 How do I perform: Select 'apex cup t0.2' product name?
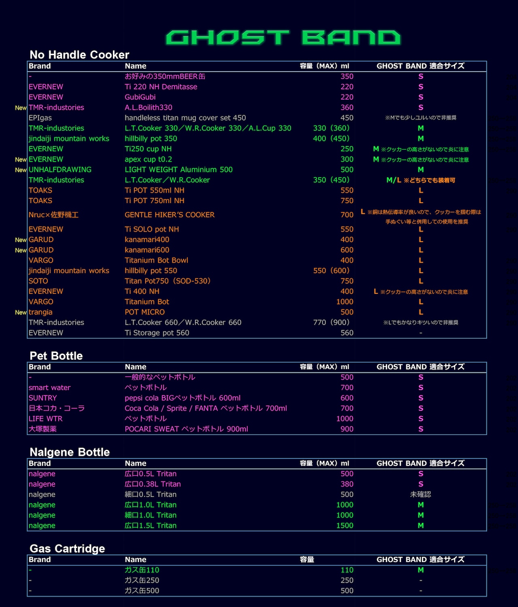[x=149, y=159]
